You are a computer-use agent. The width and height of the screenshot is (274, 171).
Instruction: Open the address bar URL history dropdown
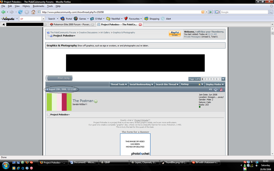(206, 12)
